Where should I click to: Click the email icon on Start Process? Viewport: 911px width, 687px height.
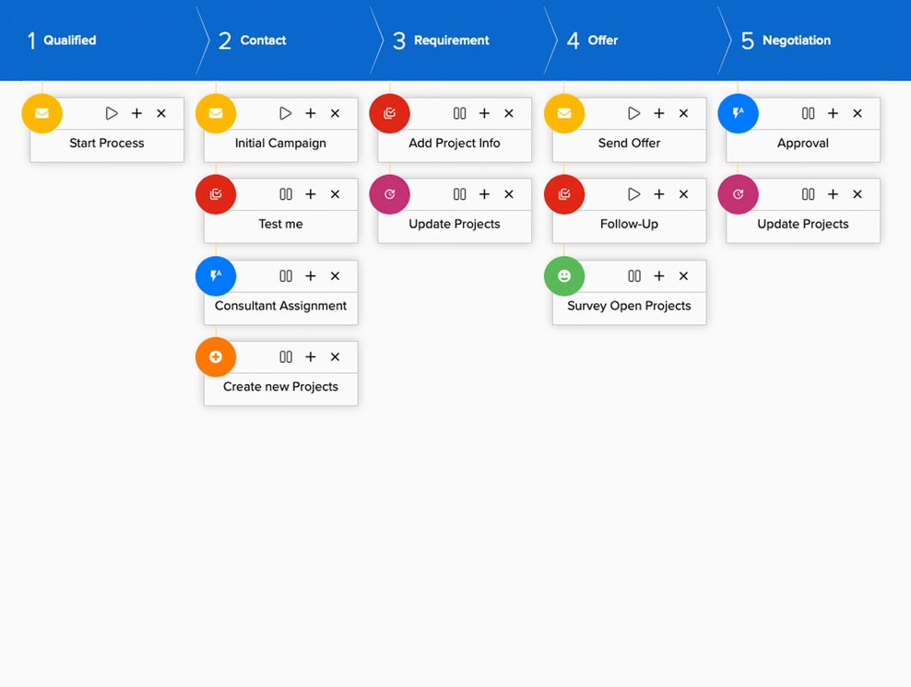[x=41, y=112]
